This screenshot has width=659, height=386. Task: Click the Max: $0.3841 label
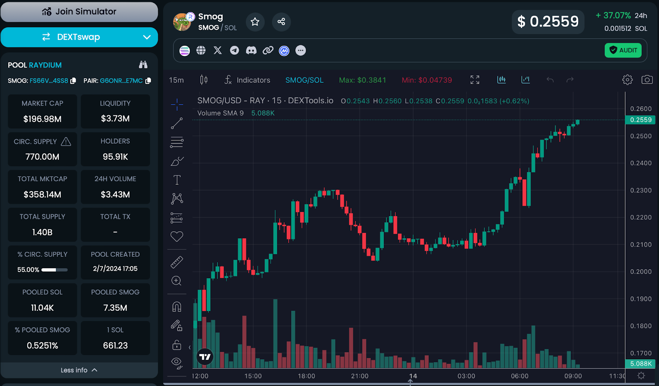[x=362, y=80]
